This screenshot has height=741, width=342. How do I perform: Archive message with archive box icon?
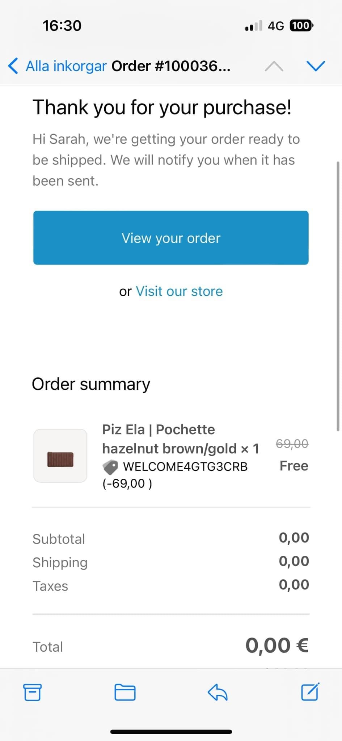pos(32,692)
